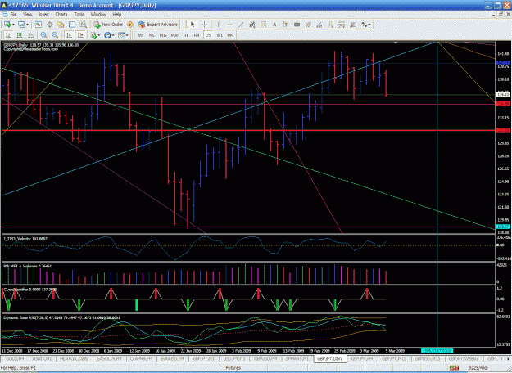
Task: Switch to the GOLD,H4 chart tab
Action: tap(15, 358)
